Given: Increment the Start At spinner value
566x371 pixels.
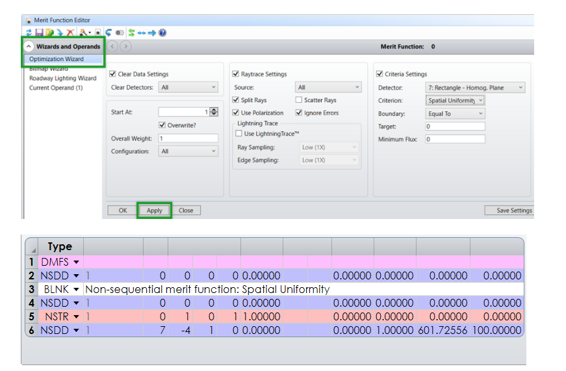Looking at the screenshot, I should tap(214, 110).
